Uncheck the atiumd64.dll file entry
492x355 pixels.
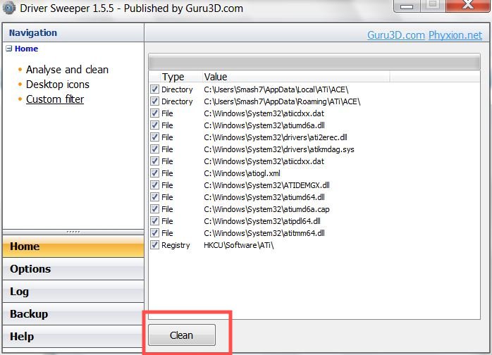click(154, 197)
